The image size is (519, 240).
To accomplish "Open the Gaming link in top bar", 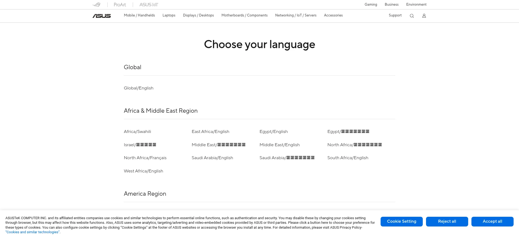I will tap(371, 5).
